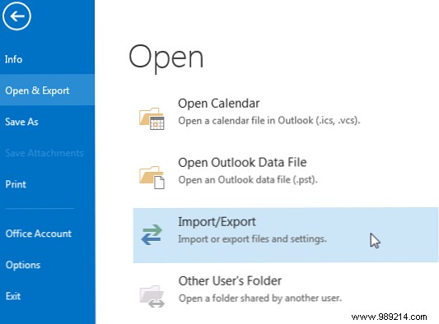Viewport: 439px width, 324px height.
Task: Click "Open a calendar file in Outlook" description
Action: [269, 121]
